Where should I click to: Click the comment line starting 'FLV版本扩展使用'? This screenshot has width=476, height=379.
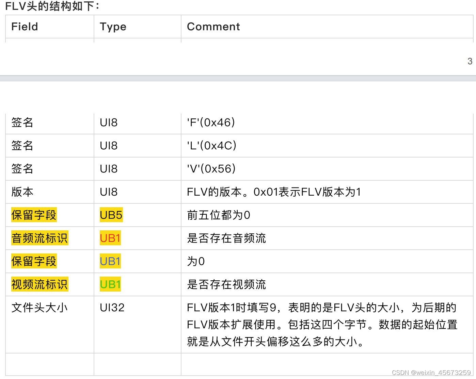(x=322, y=325)
